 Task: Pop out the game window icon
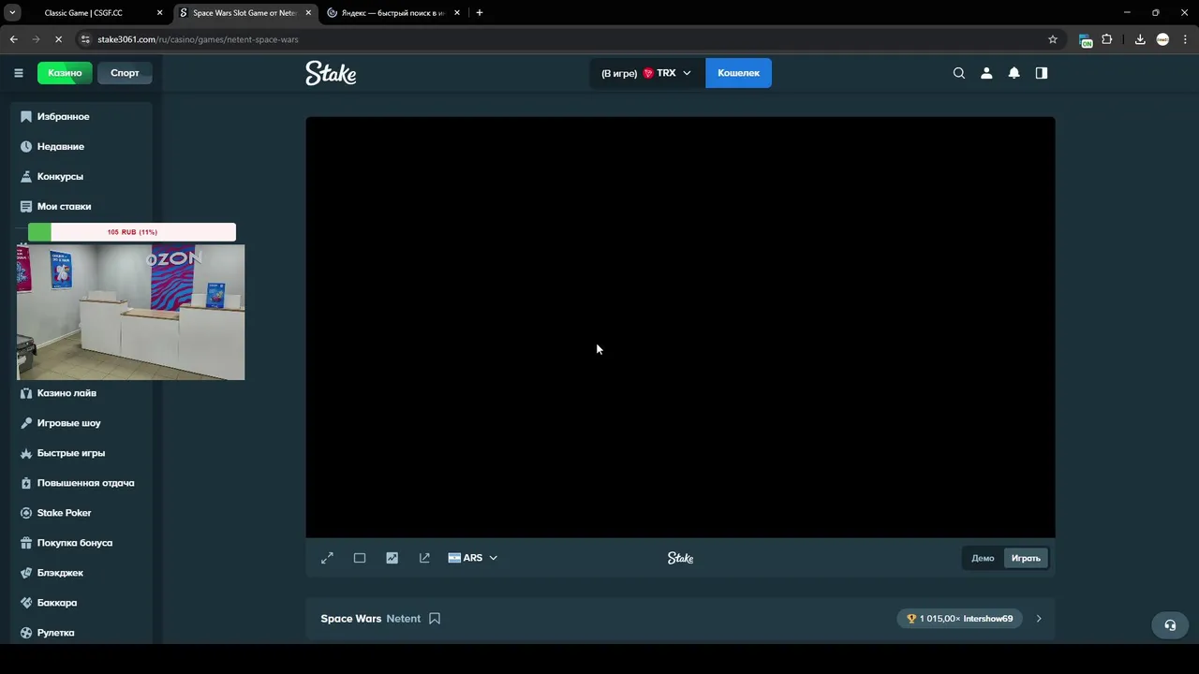424,558
